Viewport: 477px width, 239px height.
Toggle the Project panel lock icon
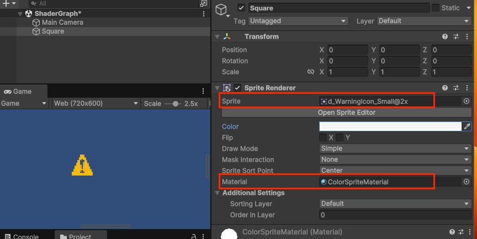point(193,236)
